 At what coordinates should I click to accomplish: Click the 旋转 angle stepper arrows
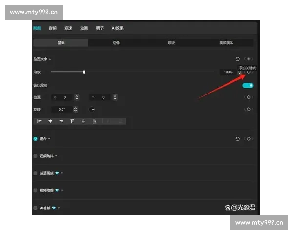(x=75, y=109)
